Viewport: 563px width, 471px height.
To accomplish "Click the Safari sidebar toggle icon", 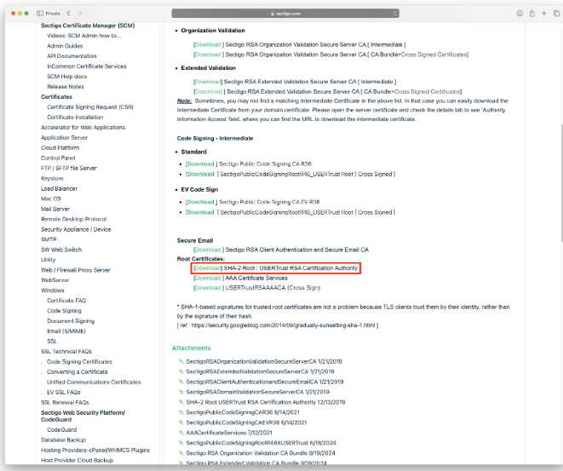I will (40, 14).
